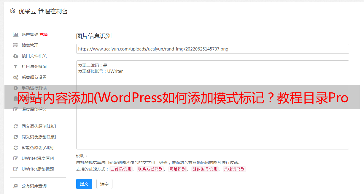Select the 关键词识别 tag

click(x=234, y=169)
